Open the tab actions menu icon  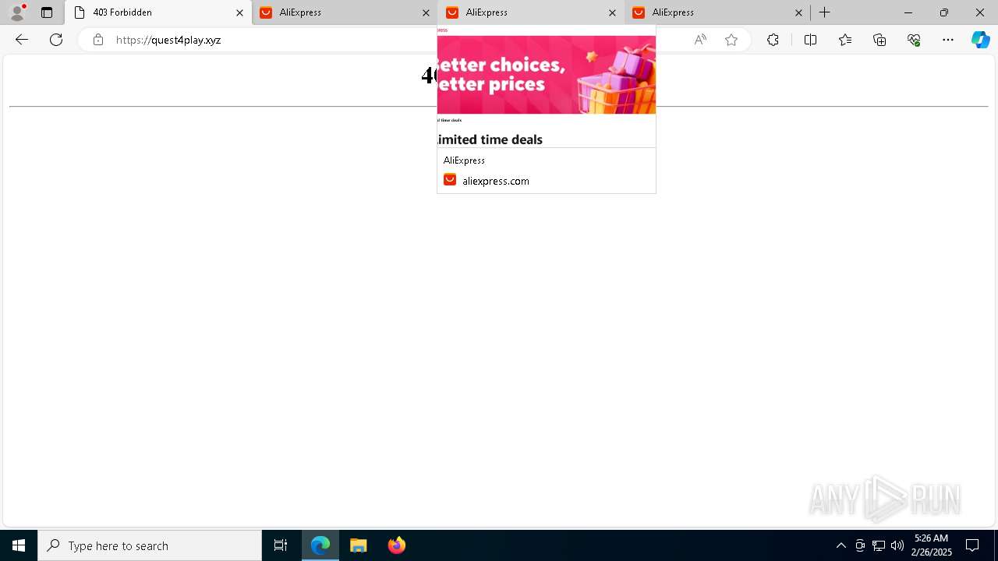click(47, 12)
